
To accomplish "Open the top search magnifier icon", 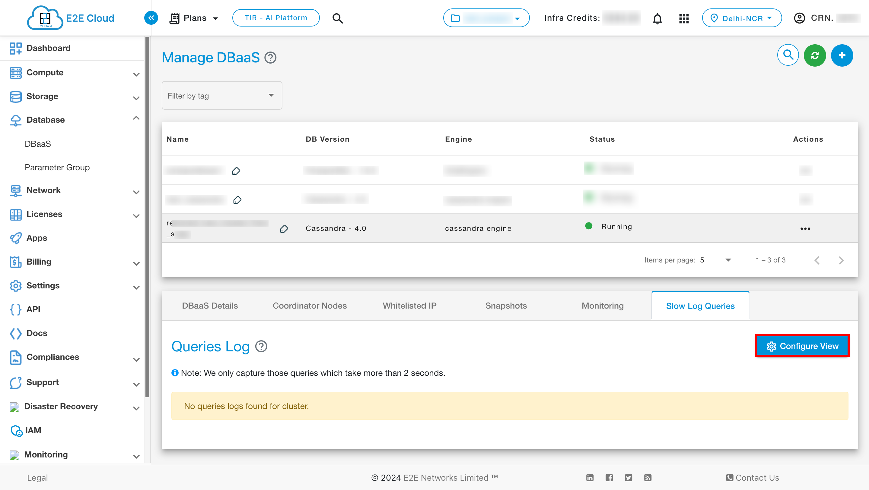I will pyautogui.click(x=337, y=18).
